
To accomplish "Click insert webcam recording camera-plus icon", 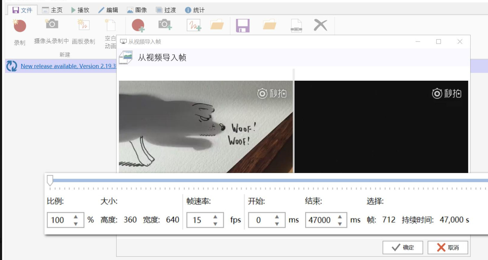I will coord(165,25).
